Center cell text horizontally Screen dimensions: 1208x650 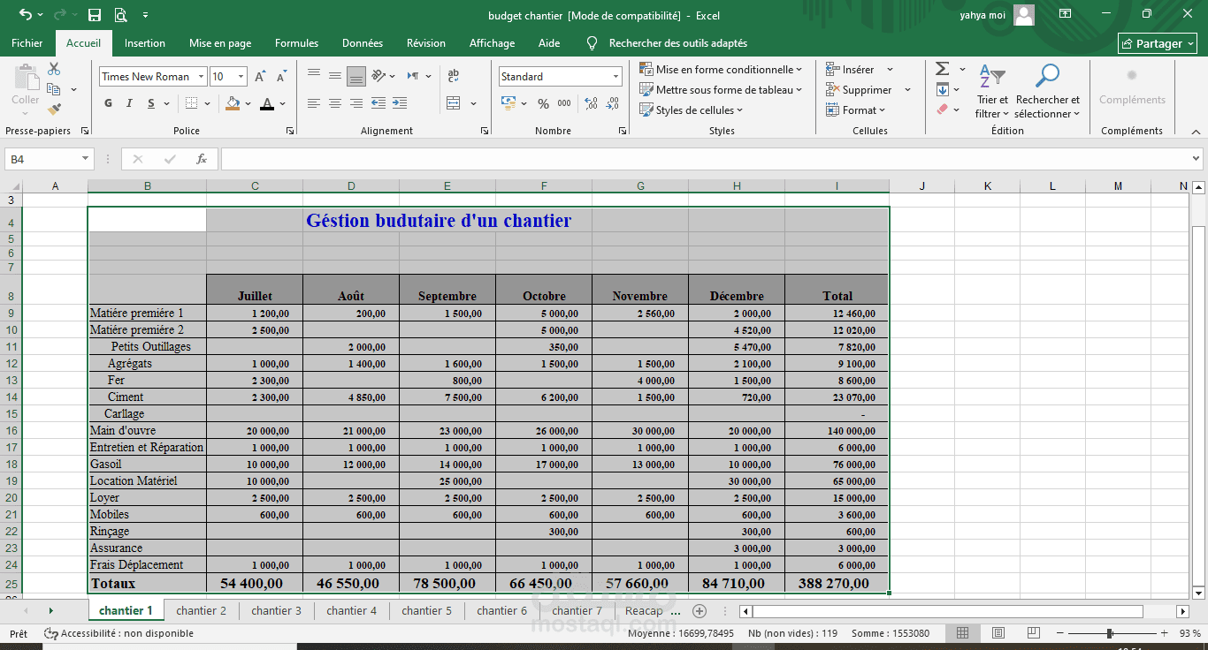click(335, 103)
